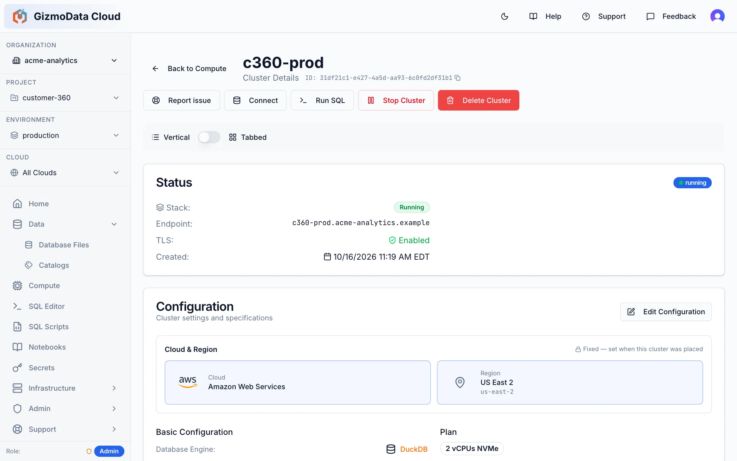Click the running status badge
The image size is (737, 461).
click(x=692, y=182)
